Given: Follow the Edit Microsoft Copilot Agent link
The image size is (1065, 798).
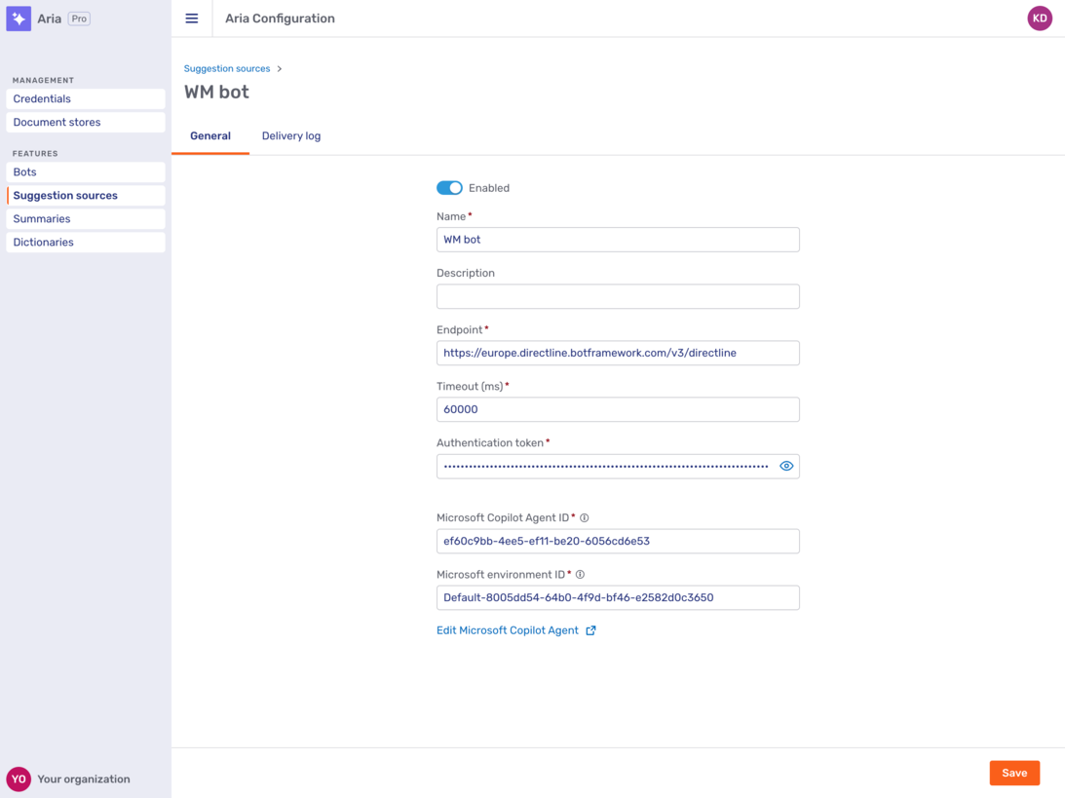Looking at the screenshot, I should click(508, 630).
